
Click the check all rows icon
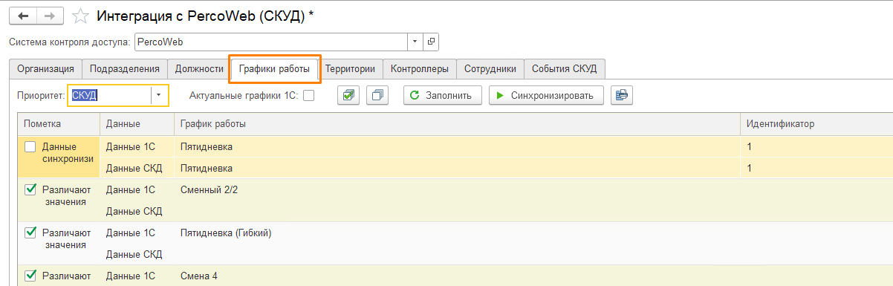348,95
